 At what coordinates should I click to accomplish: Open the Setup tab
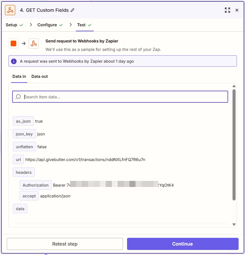14,25
